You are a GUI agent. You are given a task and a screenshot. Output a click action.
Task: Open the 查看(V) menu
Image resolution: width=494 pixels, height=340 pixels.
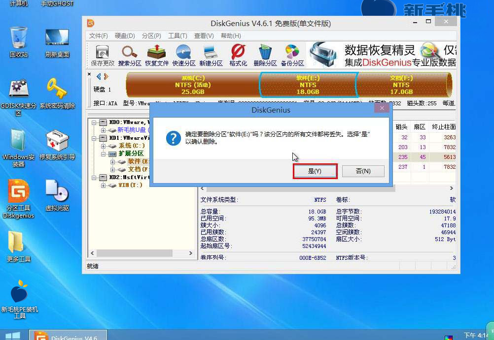(204, 36)
